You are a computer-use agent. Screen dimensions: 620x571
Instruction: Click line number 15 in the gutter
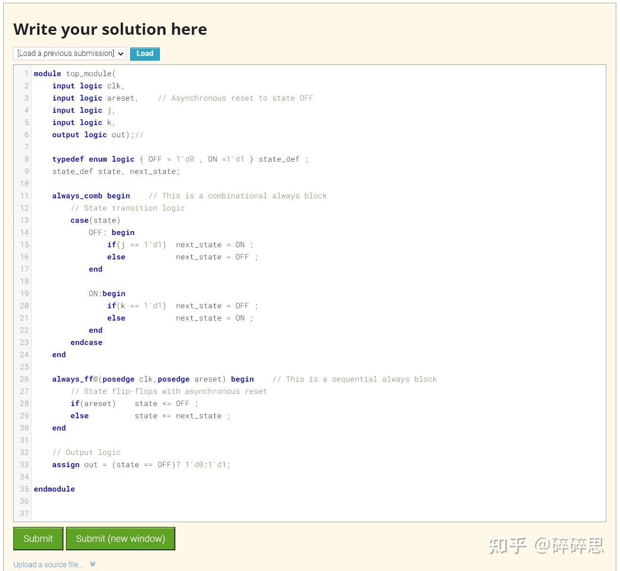24,244
